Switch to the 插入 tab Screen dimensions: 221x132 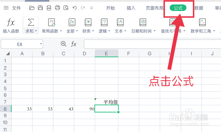(131, 8)
